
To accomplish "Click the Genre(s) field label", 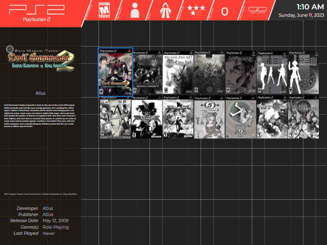I will (x=29, y=227).
